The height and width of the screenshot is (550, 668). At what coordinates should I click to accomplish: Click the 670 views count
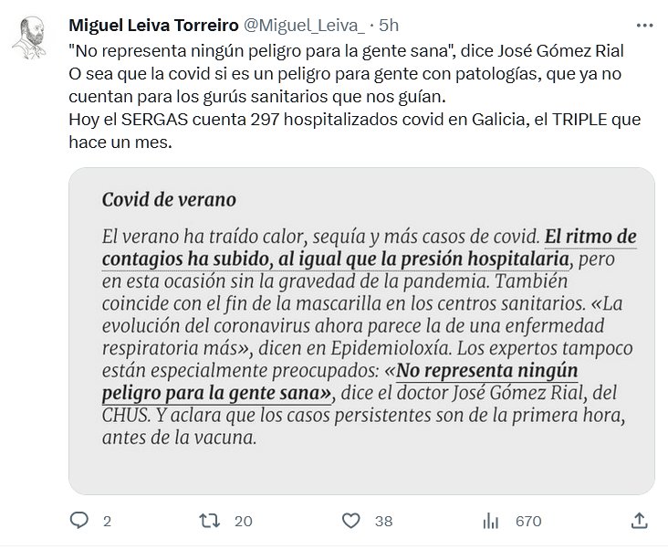click(527, 522)
